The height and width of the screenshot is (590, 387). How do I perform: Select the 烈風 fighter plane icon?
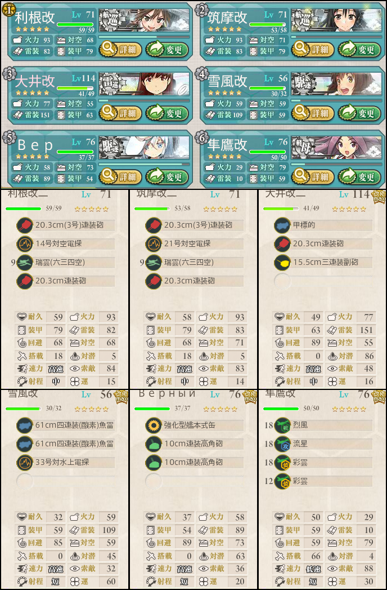click(282, 425)
